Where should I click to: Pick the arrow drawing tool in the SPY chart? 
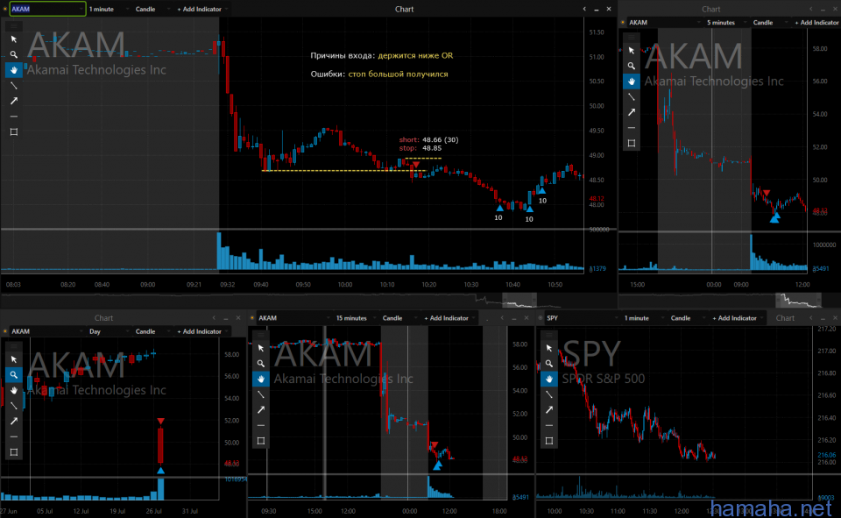point(548,410)
